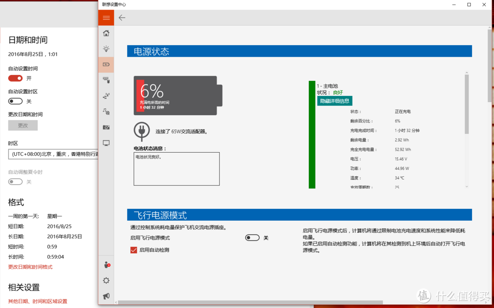Click the 2.92 Wh remaining capacity value

click(x=402, y=140)
